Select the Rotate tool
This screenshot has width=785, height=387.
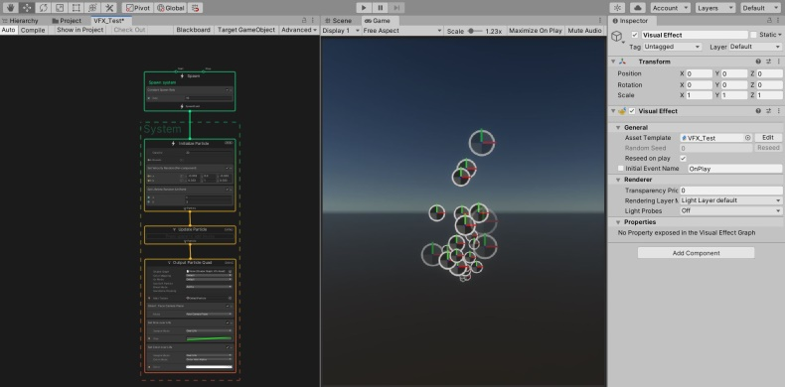point(43,8)
